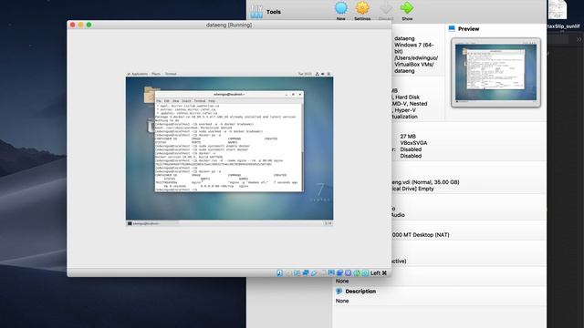
Task: Click the Preview monitor icon
Action: [452, 28]
